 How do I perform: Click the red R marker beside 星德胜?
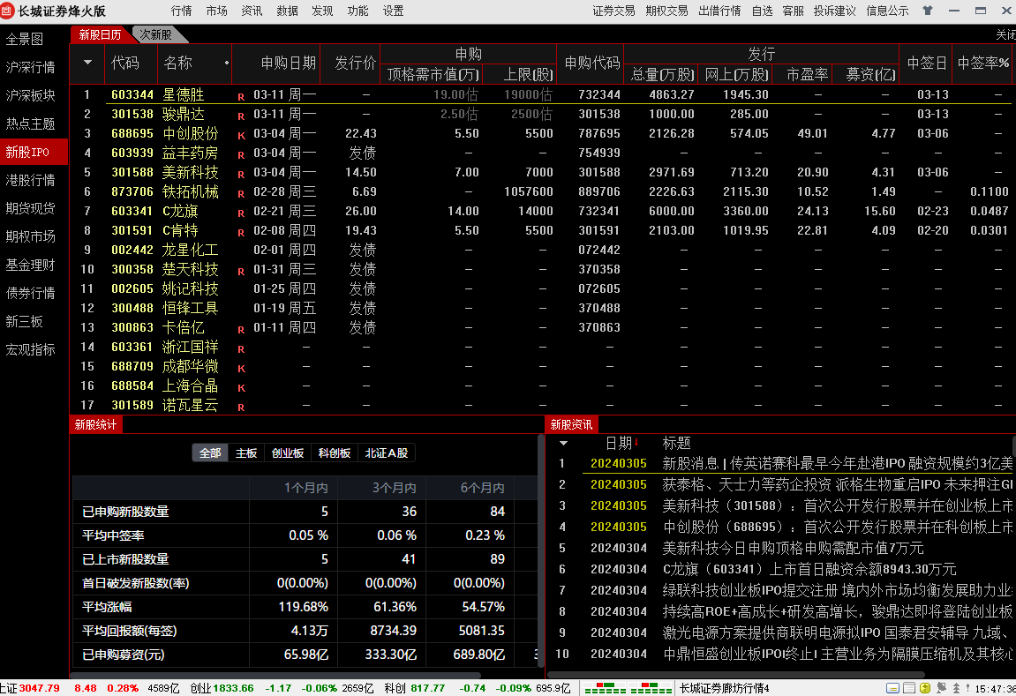(240, 95)
